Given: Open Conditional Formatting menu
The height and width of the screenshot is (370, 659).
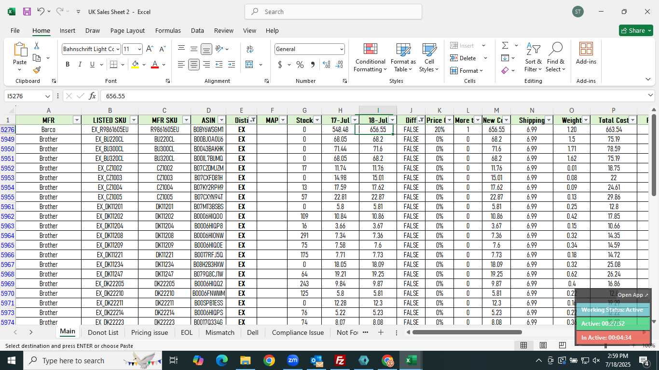Looking at the screenshot, I should [x=370, y=58].
